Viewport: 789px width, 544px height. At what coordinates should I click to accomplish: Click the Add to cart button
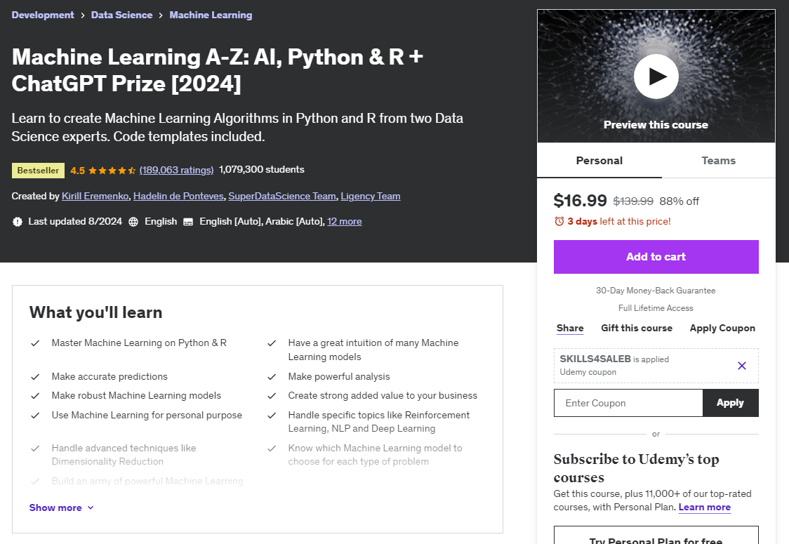[x=656, y=257]
